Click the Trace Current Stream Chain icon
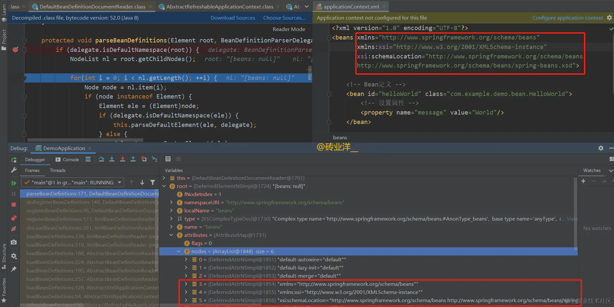The width and height of the screenshot is (614, 307). point(178,159)
